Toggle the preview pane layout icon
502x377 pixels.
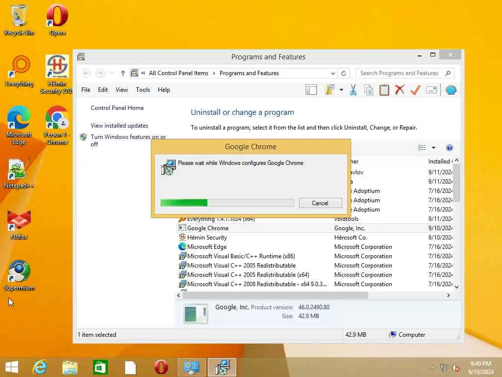click(311, 90)
